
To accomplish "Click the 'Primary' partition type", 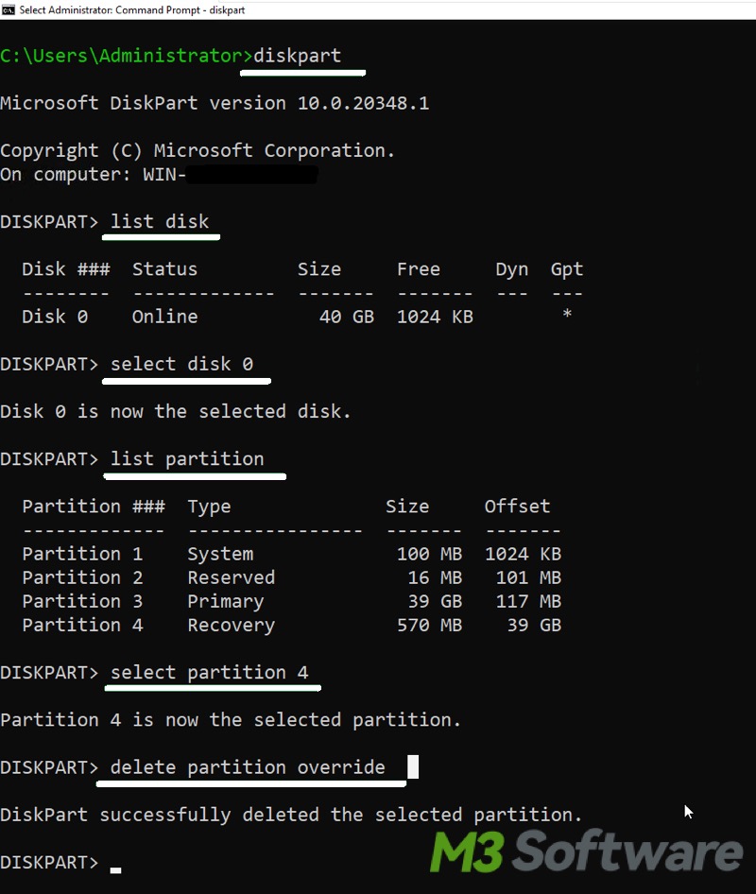I will tap(225, 601).
